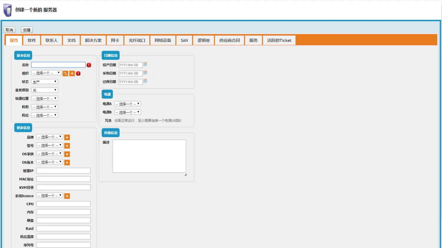Open calendar picker for 投产日期

pyautogui.click(x=145, y=64)
